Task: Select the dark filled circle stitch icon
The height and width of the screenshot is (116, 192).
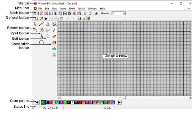Action: point(70,13)
